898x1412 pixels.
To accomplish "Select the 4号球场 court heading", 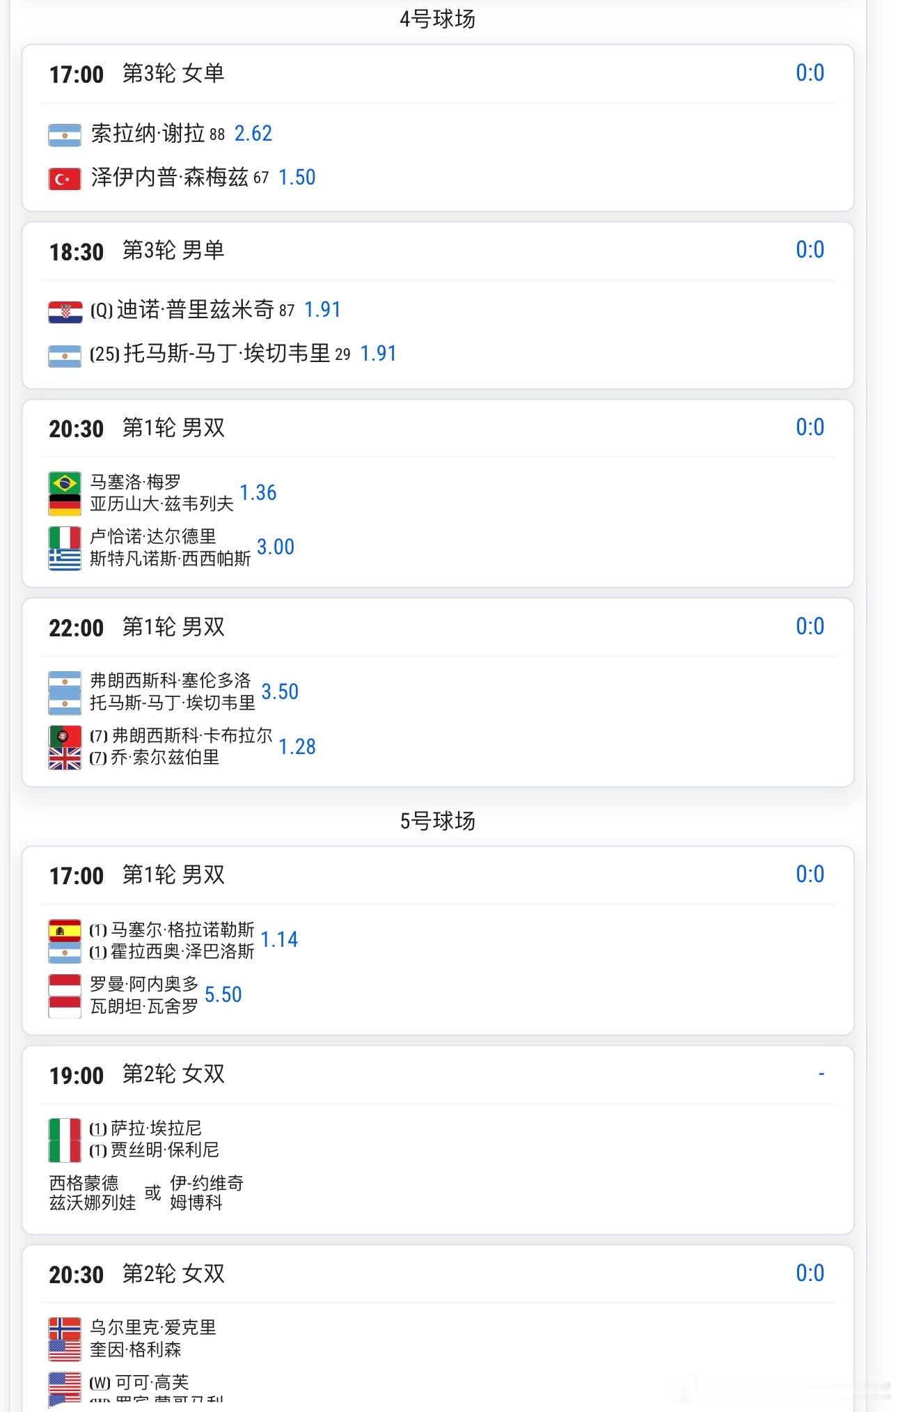I will point(438,19).
